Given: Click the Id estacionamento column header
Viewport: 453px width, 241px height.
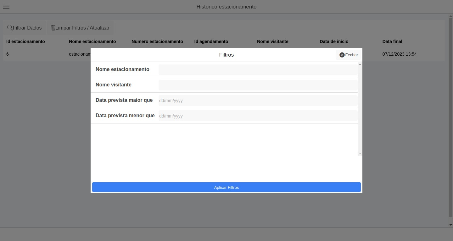Looking at the screenshot, I should pos(25,41).
